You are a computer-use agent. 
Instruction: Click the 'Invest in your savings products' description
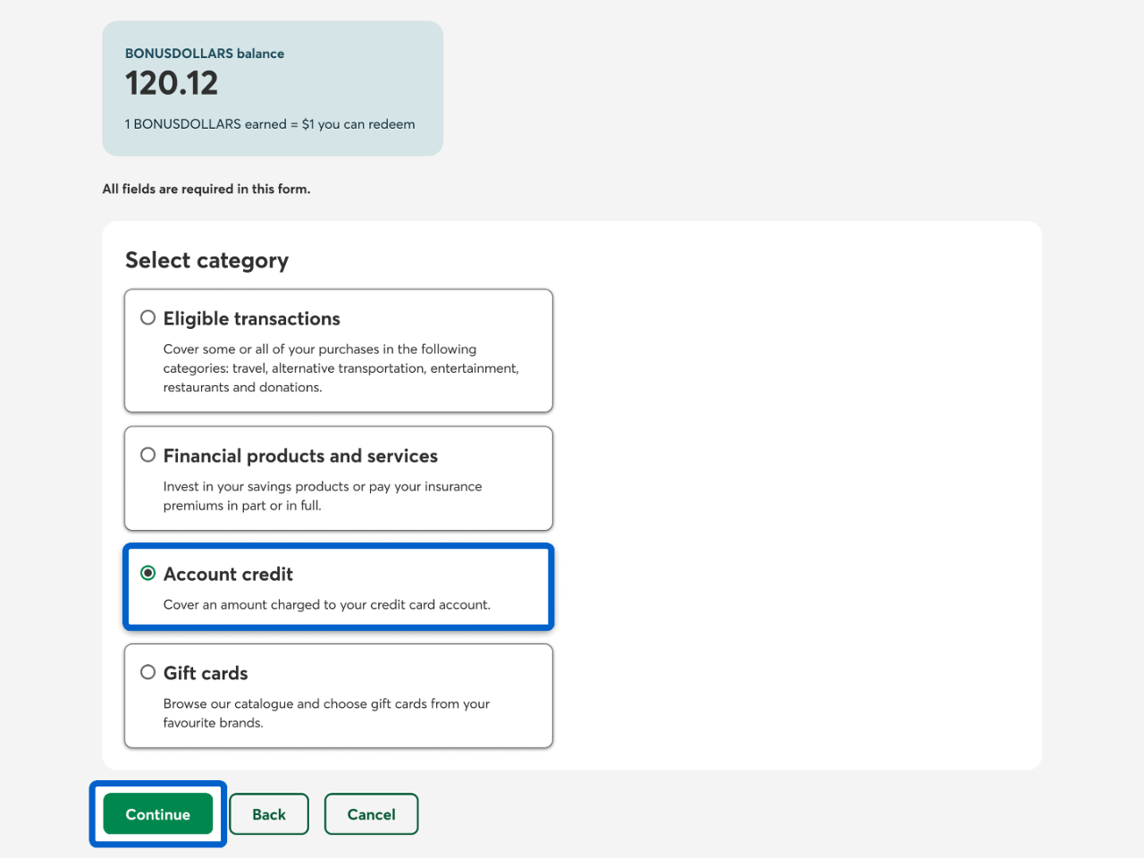[x=323, y=496]
